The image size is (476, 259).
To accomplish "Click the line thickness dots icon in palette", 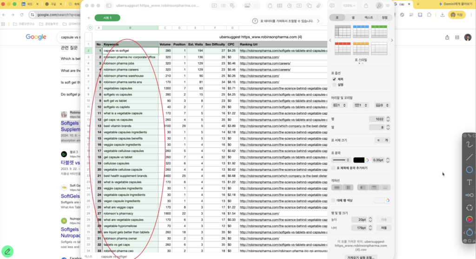I will (469, 195).
